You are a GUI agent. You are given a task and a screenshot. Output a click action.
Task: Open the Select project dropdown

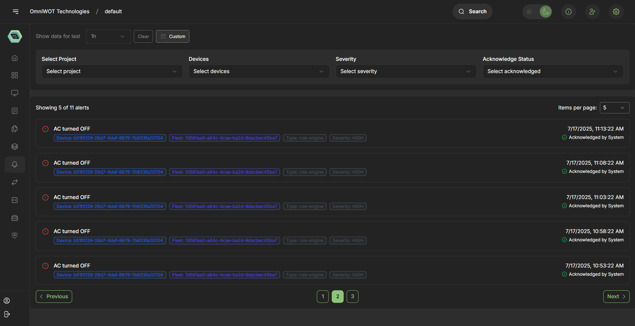coord(112,71)
